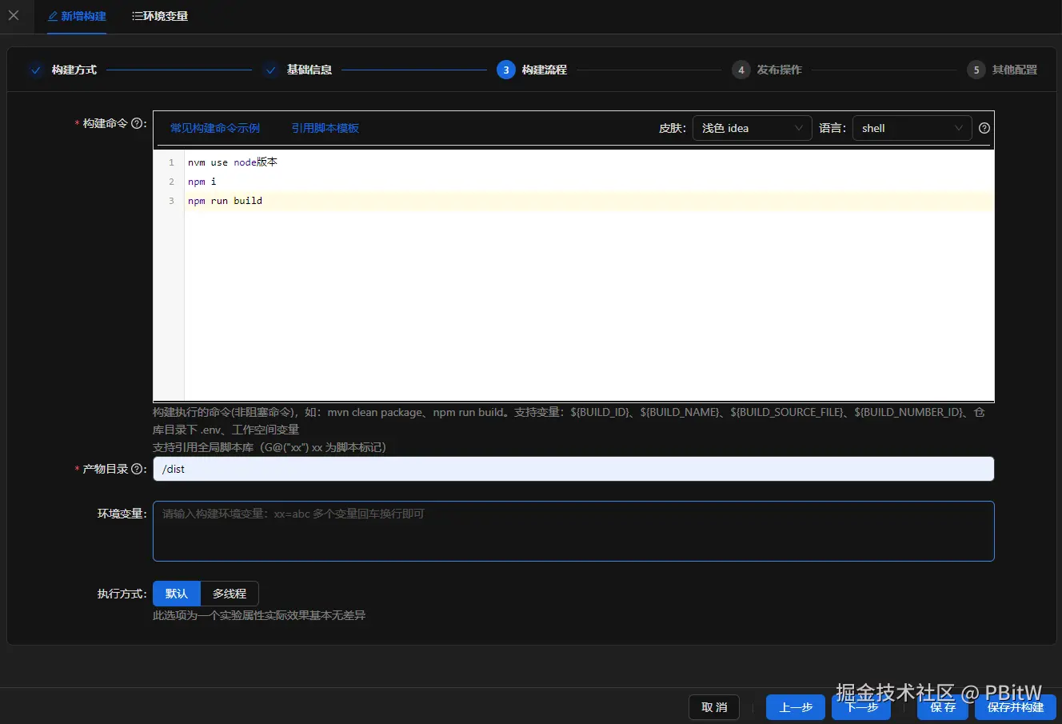
Task: Click step label 发布操作
Action: click(x=780, y=70)
